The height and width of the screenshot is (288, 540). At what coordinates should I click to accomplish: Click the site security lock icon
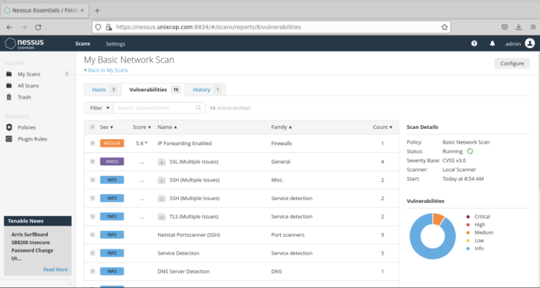pos(109,27)
